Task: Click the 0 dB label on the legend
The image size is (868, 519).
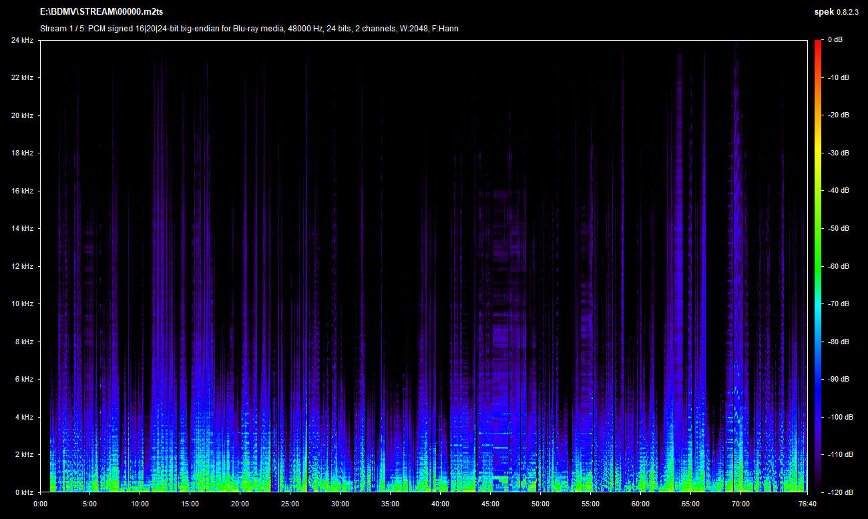Action: coord(835,40)
